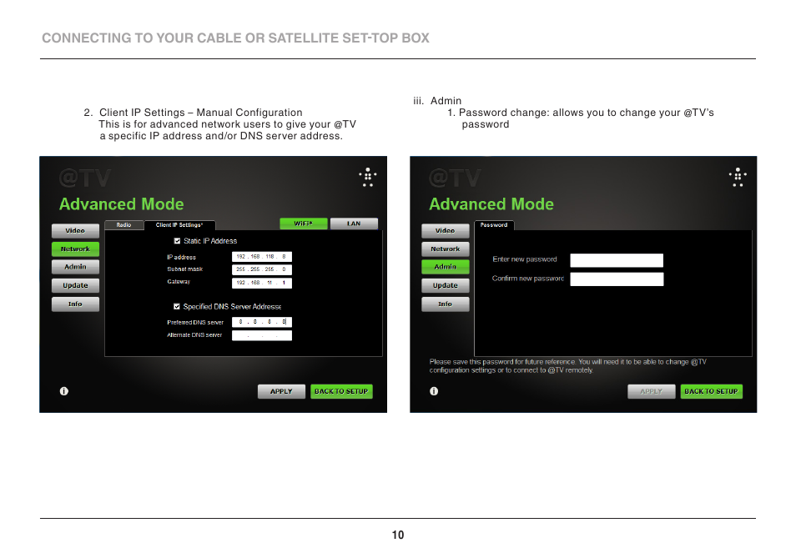The height and width of the screenshot is (558, 796).
Task: Click 'Advanced Mode' heading in right screen
Action: (x=491, y=204)
